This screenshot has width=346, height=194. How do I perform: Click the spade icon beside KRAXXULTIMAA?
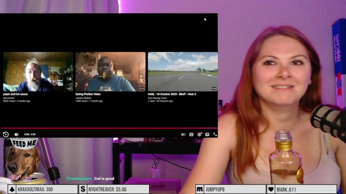click(12, 189)
